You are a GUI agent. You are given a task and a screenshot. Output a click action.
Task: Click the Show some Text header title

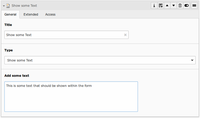(x=24, y=5)
